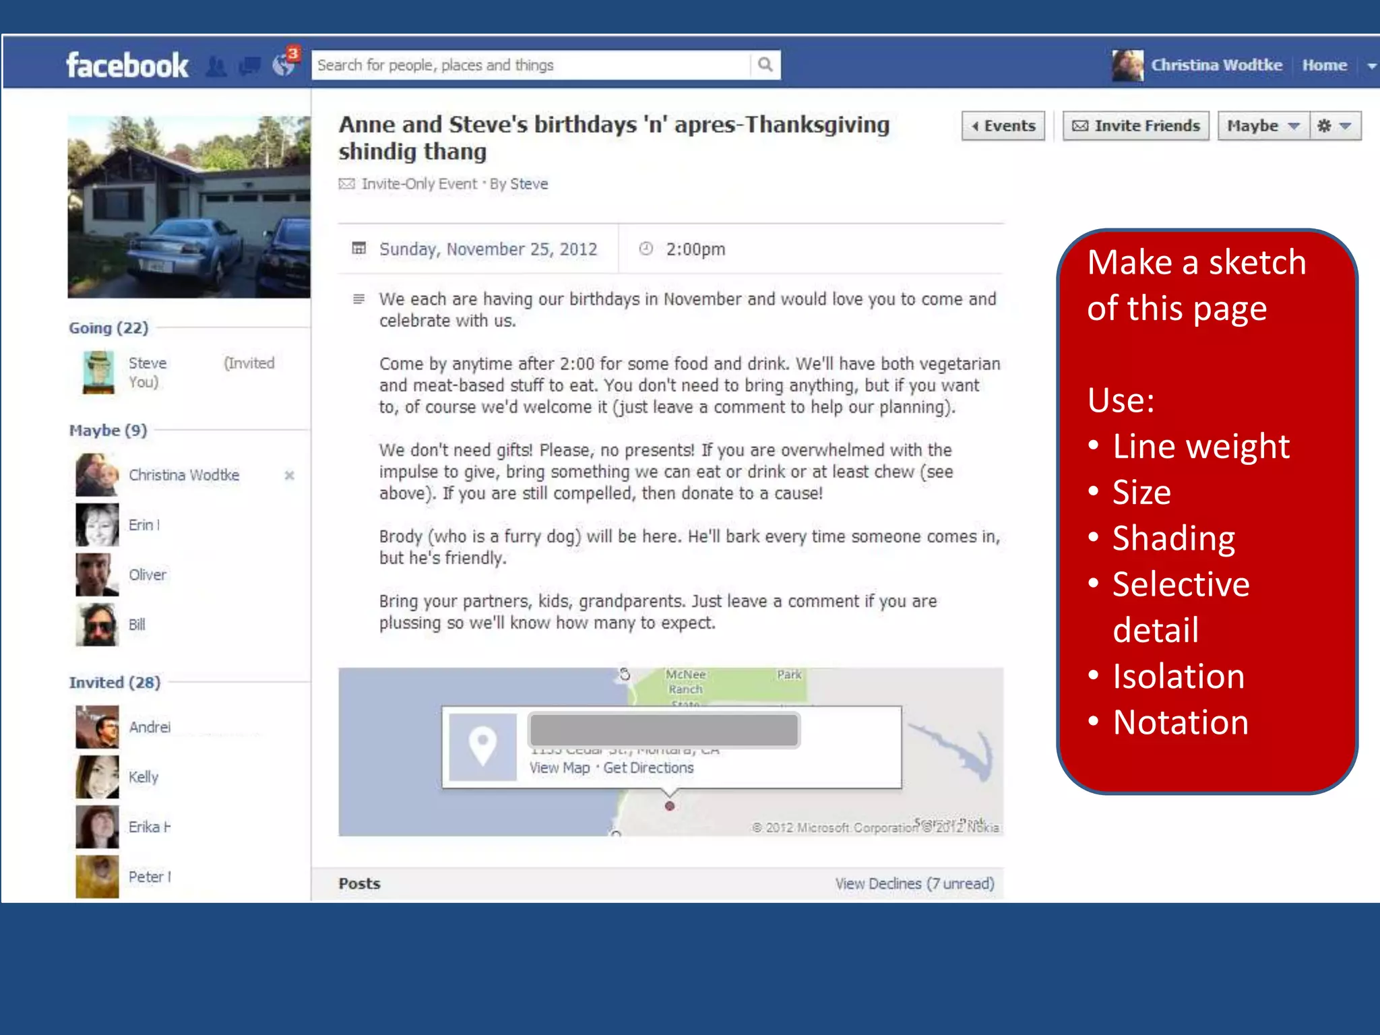Viewport: 1380px width, 1035px height.
Task: Open notifications globe with red badge
Action: tap(284, 65)
